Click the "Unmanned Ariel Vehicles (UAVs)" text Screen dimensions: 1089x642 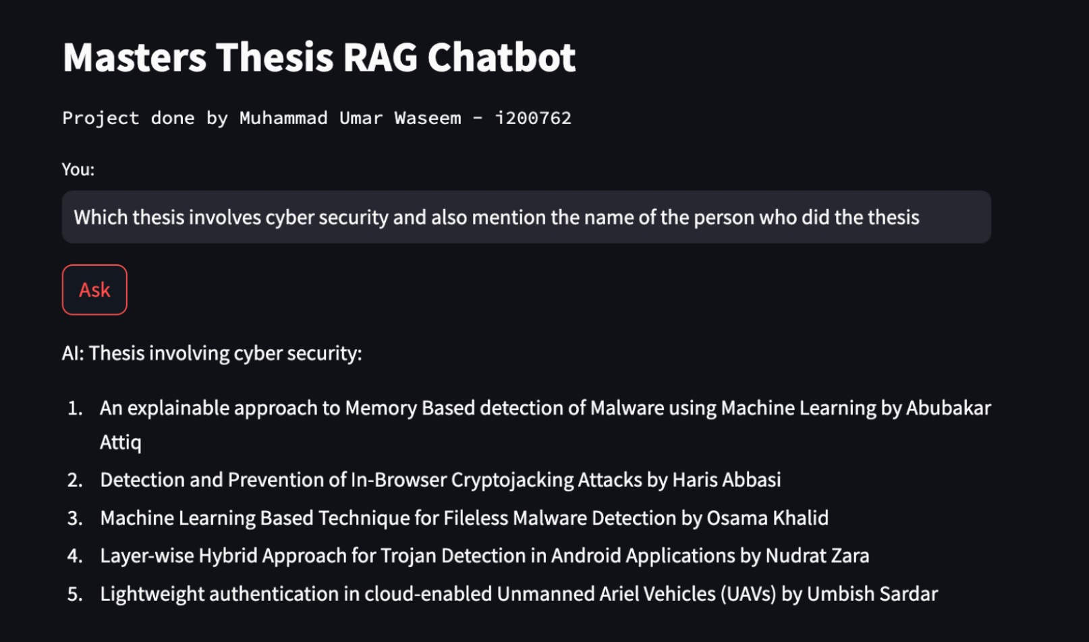(636, 594)
